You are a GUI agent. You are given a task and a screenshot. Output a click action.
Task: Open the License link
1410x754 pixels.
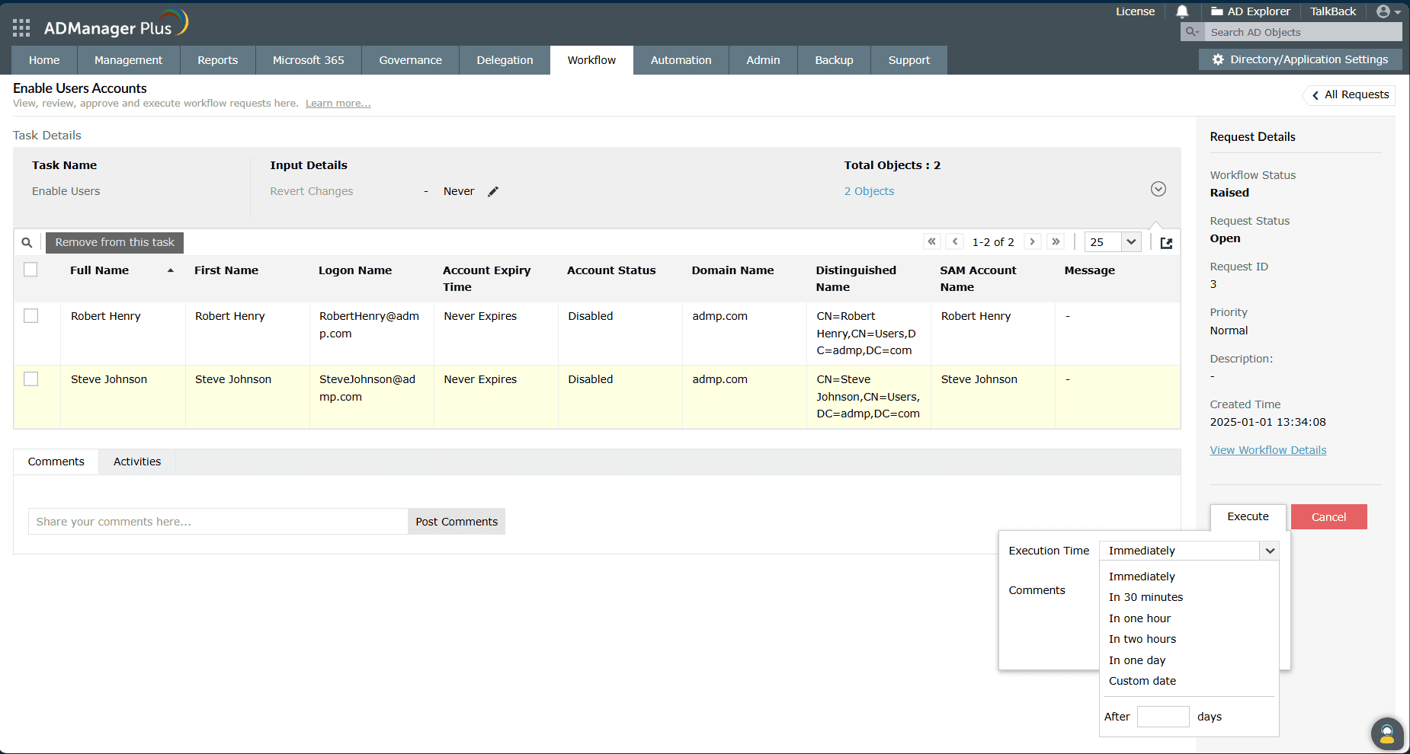[1136, 11]
